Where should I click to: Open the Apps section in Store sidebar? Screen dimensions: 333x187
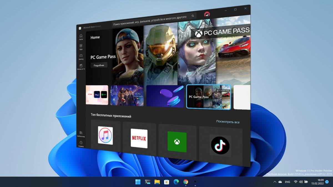(x=81, y=47)
